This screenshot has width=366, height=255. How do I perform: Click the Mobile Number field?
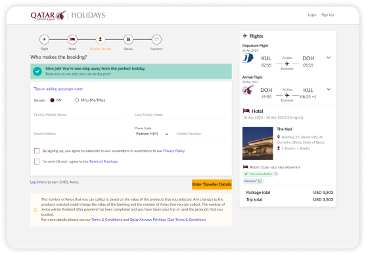pyautogui.click(x=202, y=134)
